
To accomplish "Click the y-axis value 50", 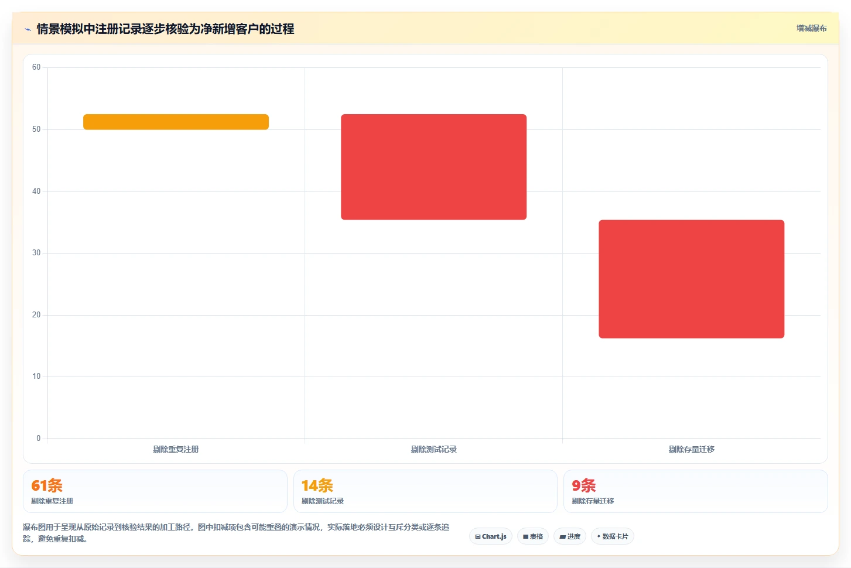I will [36, 129].
